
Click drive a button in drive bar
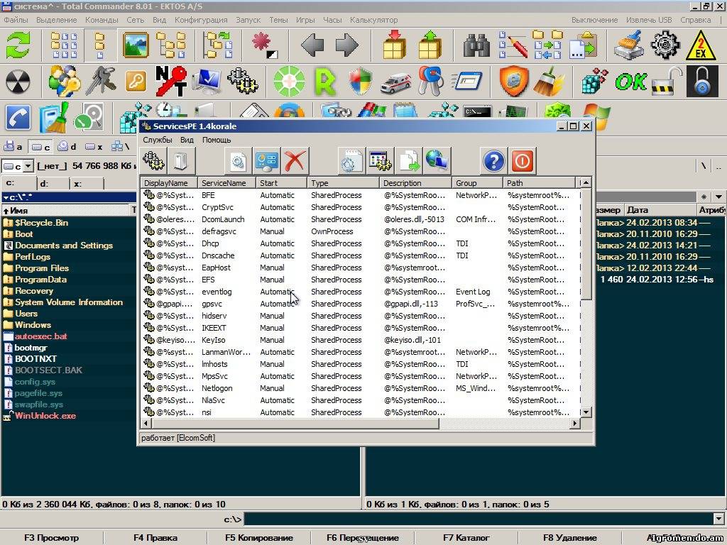pos(13,147)
